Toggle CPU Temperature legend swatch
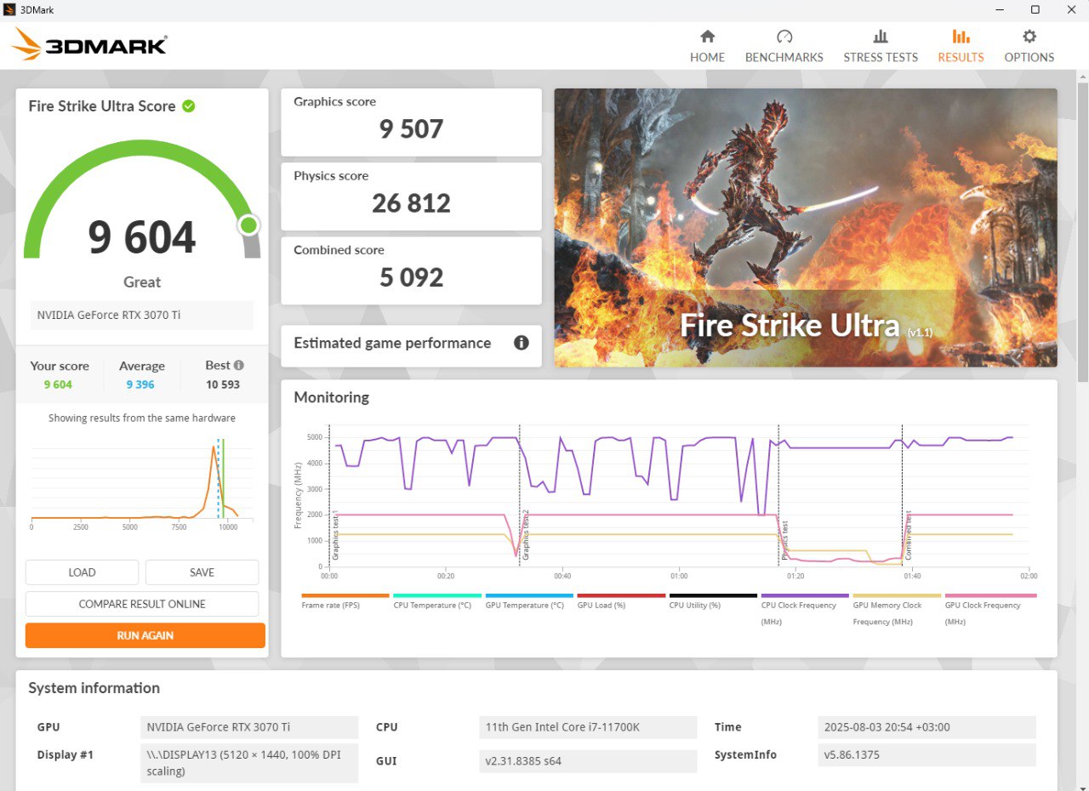Image resolution: width=1089 pixels, height=791 pixels. [437, 595]
